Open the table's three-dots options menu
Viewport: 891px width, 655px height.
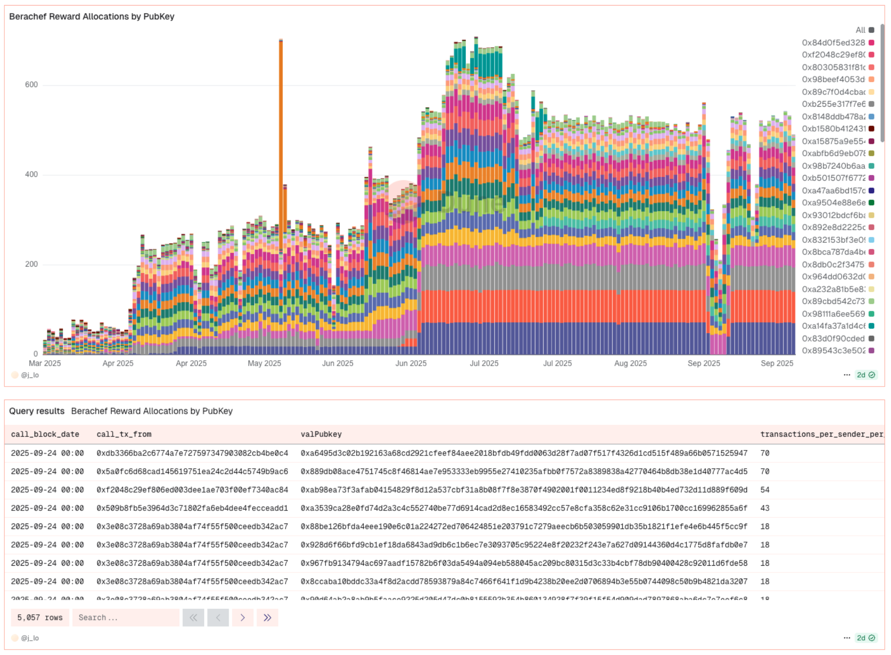click(x=846, y=638)
